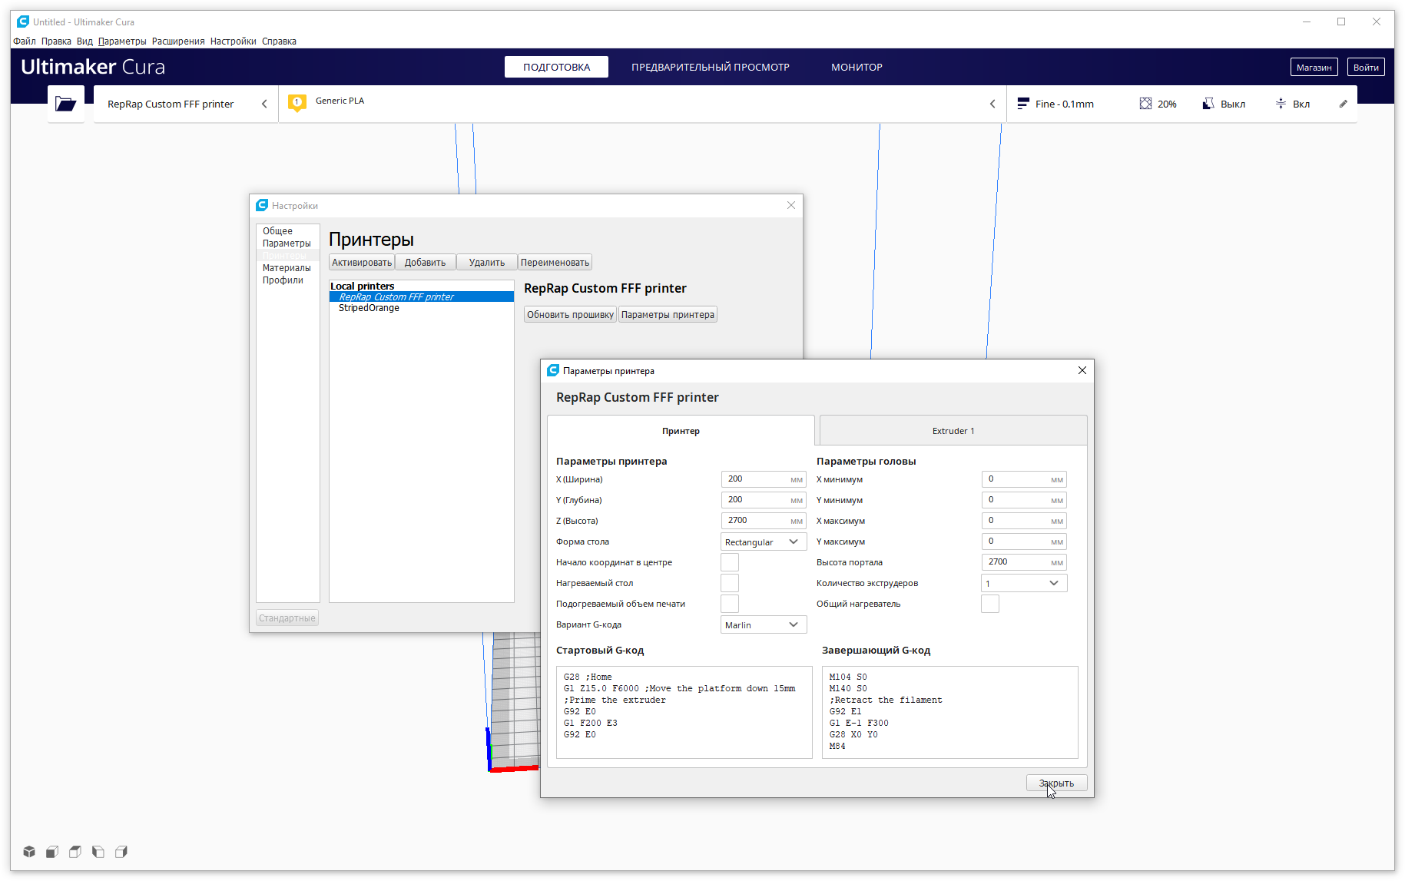
Task: Open the Вид menu
Action: point(84,41)
